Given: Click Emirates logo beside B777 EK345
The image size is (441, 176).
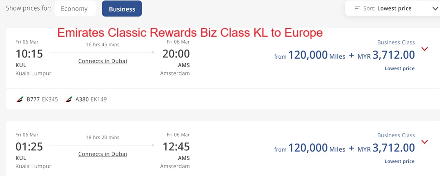Looking at the screenshot, I should 20,99.
